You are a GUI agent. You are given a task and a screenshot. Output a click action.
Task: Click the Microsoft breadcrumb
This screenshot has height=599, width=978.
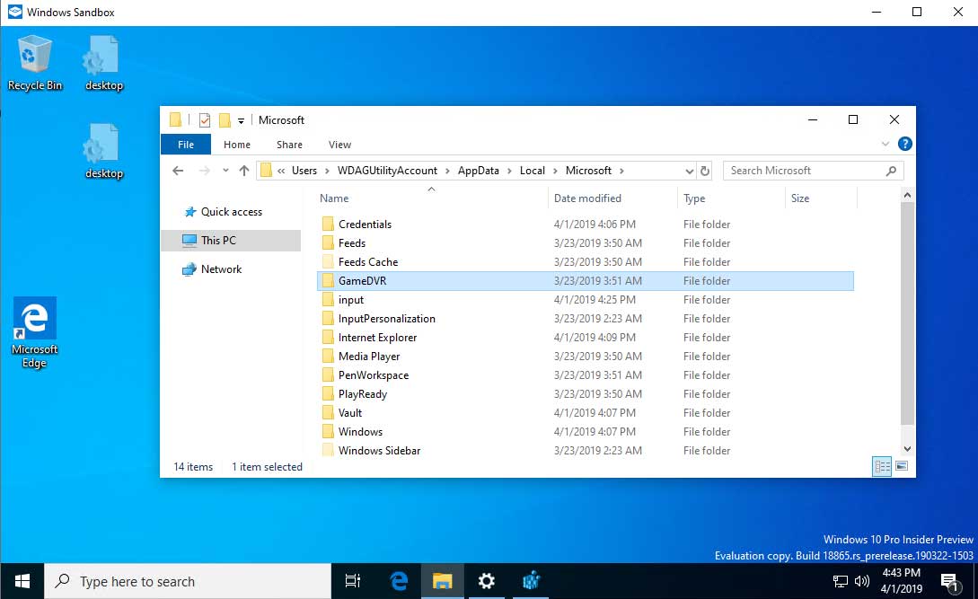click(x=588, y=171)
